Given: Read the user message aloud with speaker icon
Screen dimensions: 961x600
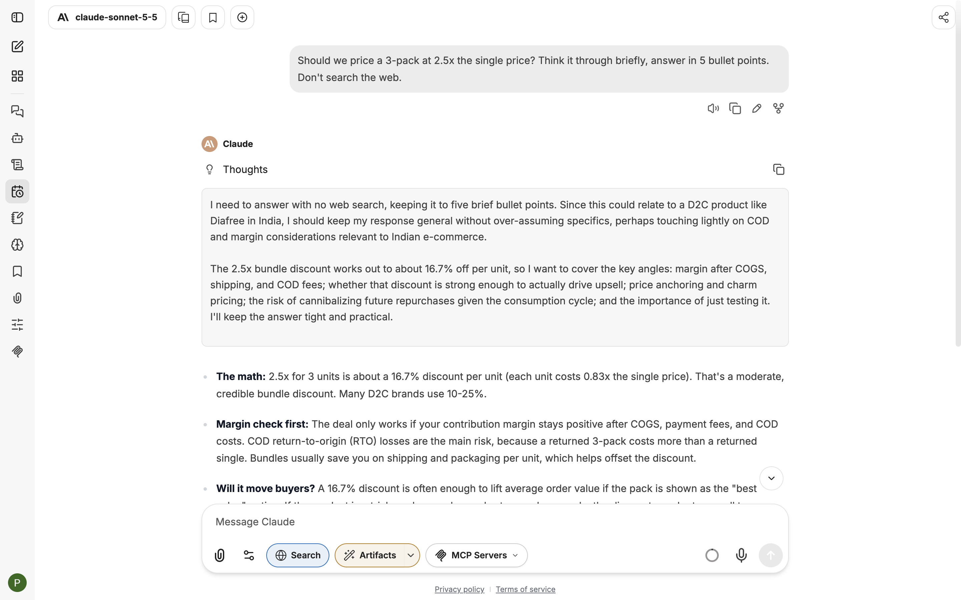Looking at the screenshot, I should tap(713, 108).
